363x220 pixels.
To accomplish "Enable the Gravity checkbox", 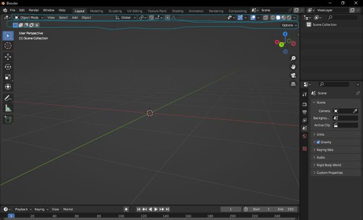I will tap(318, 142).
